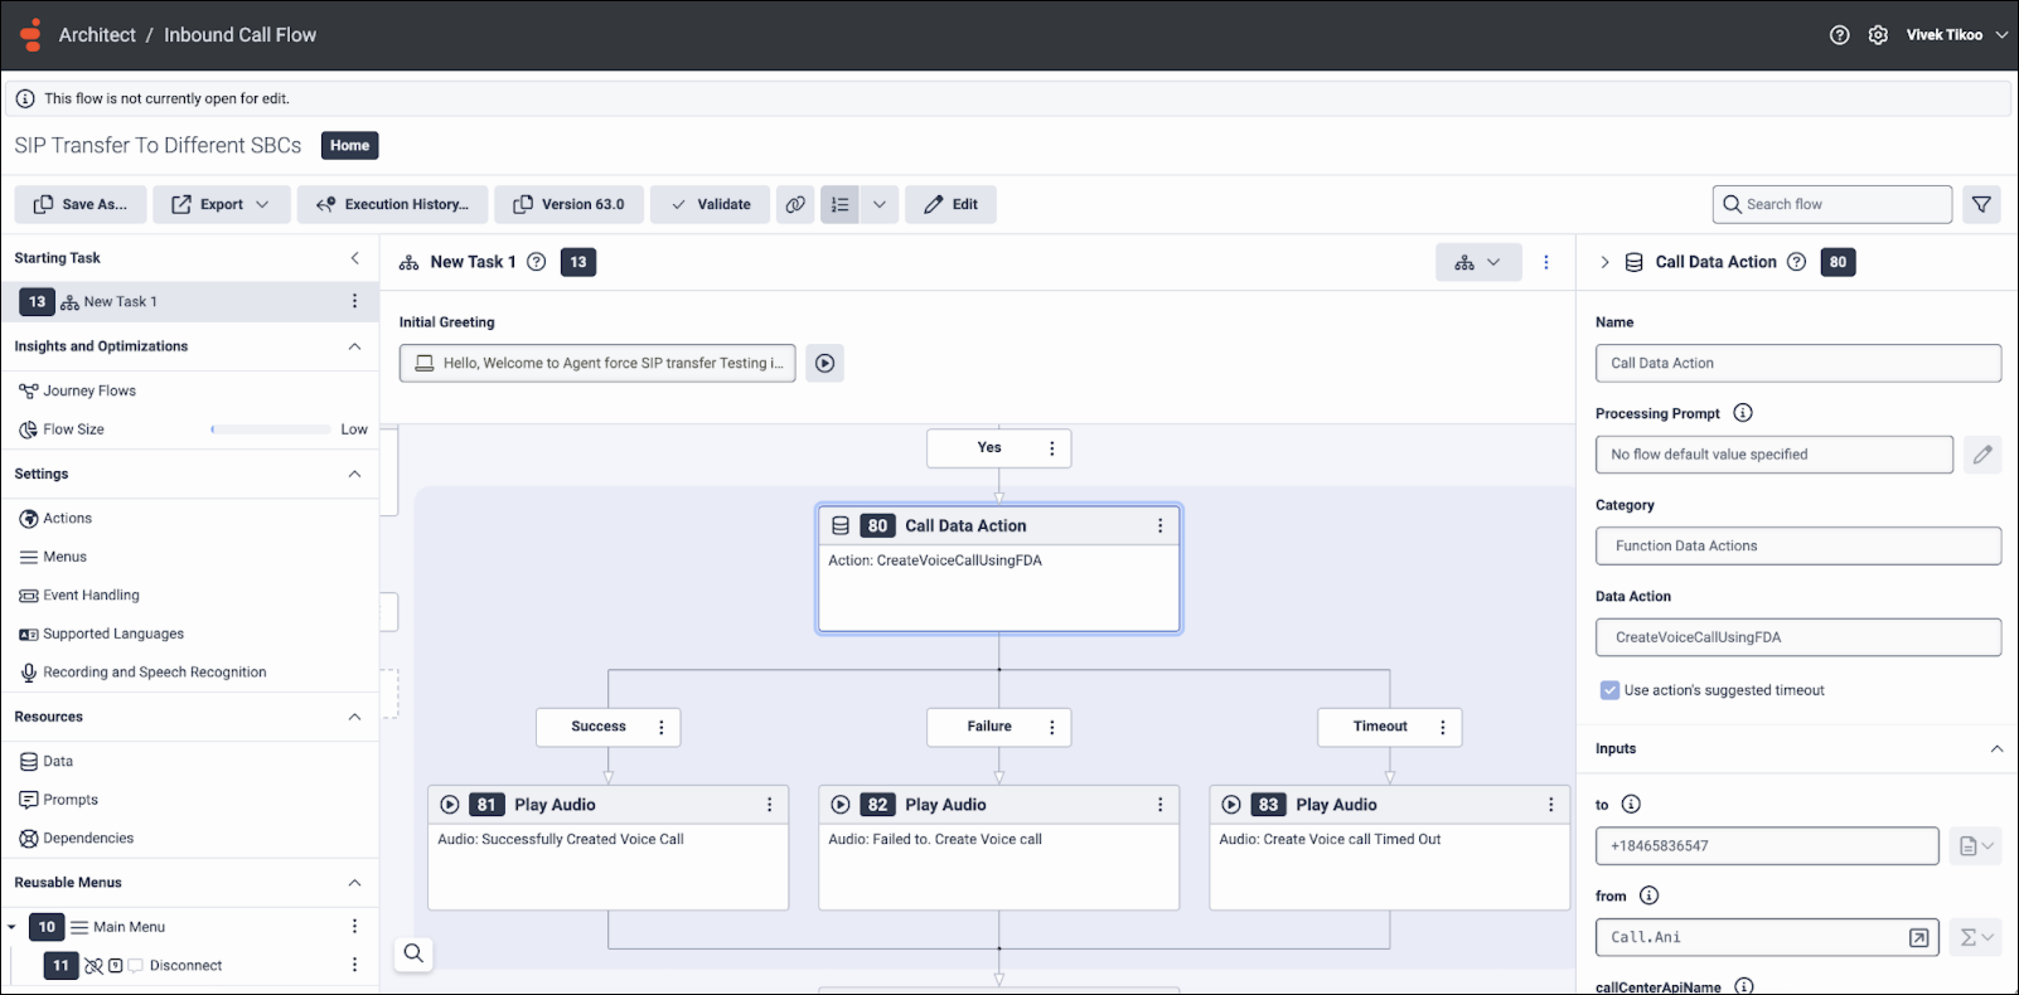The image size is (2019, 995).
Task: Click the Genesys logo icon
Action: coord(32,35)
